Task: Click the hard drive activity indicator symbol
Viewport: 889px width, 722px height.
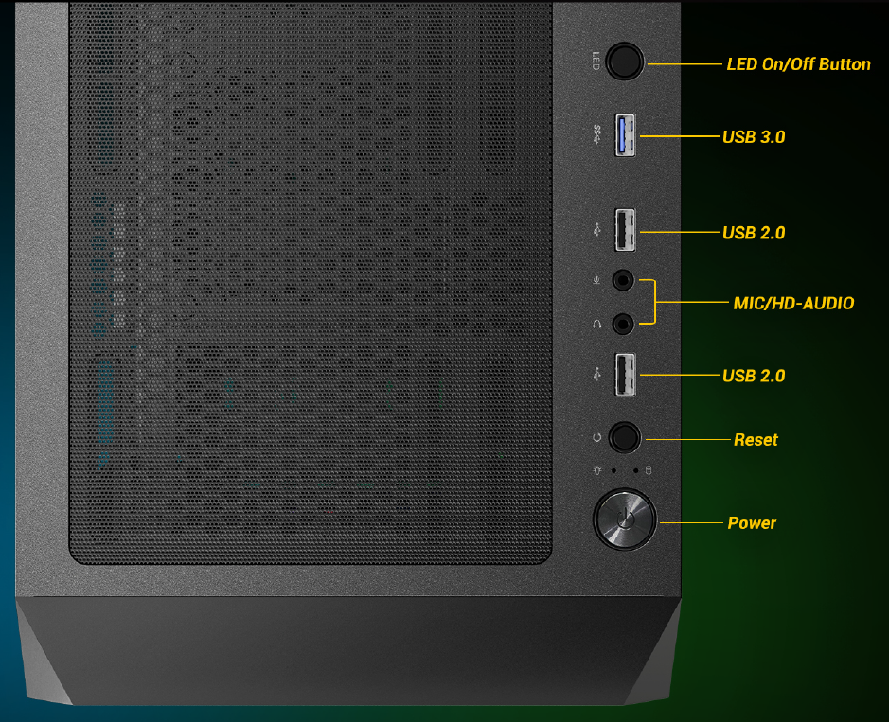Action: (649, 470)
